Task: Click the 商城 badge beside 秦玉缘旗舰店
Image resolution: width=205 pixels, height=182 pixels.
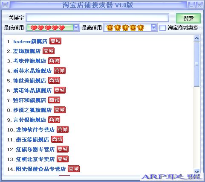Action: (57, 139)
